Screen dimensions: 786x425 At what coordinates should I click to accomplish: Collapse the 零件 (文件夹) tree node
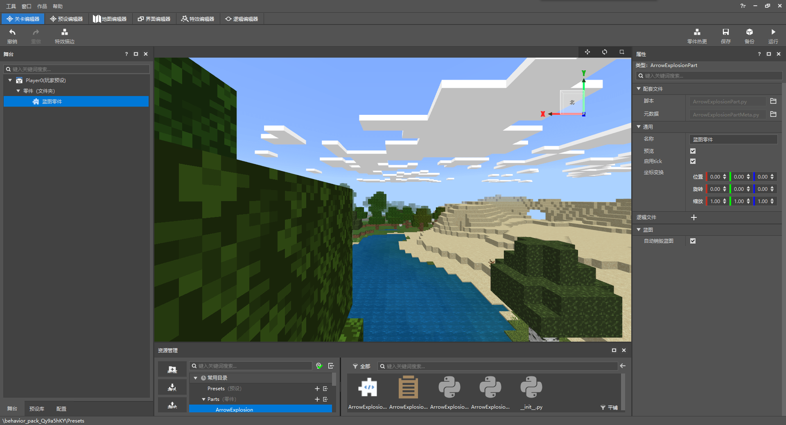pos(18,91)
